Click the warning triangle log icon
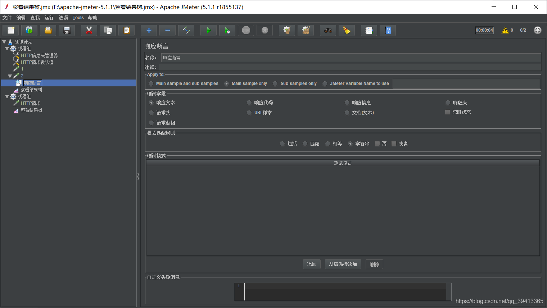Image resolution: width=547 pixels, height=308 pixels. pyautogui.click(x=505, y=30)
